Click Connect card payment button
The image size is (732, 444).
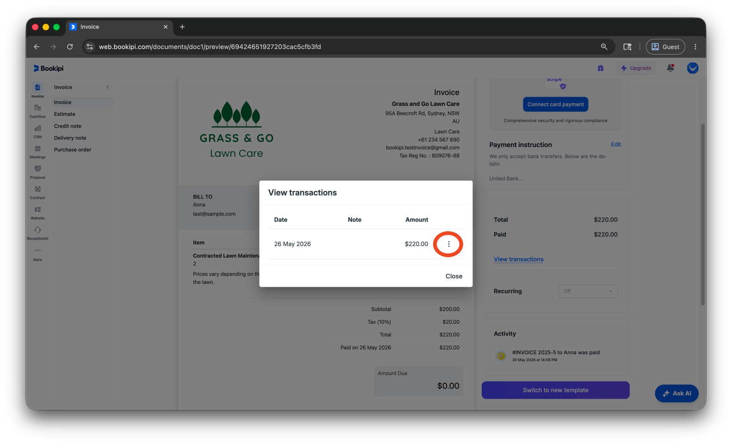555,105
